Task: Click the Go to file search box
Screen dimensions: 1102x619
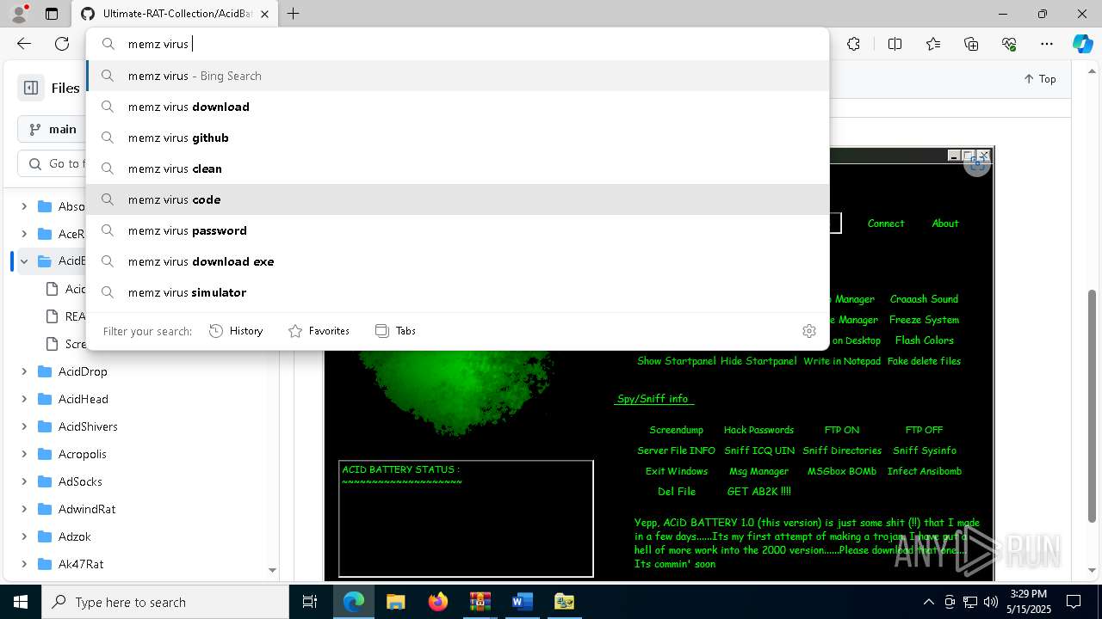Action: point(53,163)
